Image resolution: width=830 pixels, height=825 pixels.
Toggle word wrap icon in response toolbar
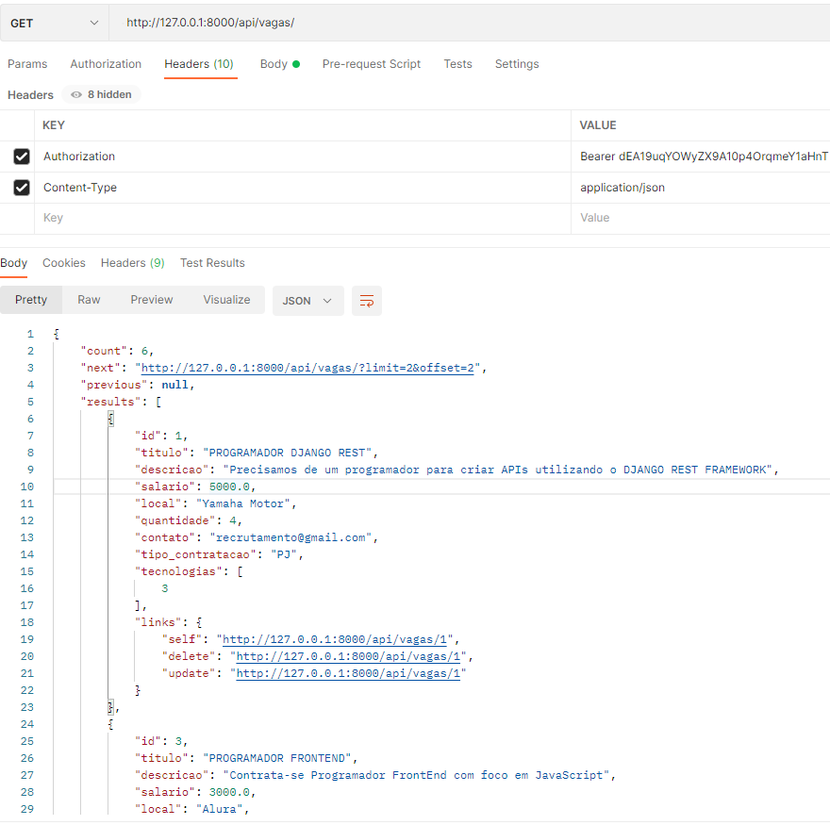(x=366, y=301)
